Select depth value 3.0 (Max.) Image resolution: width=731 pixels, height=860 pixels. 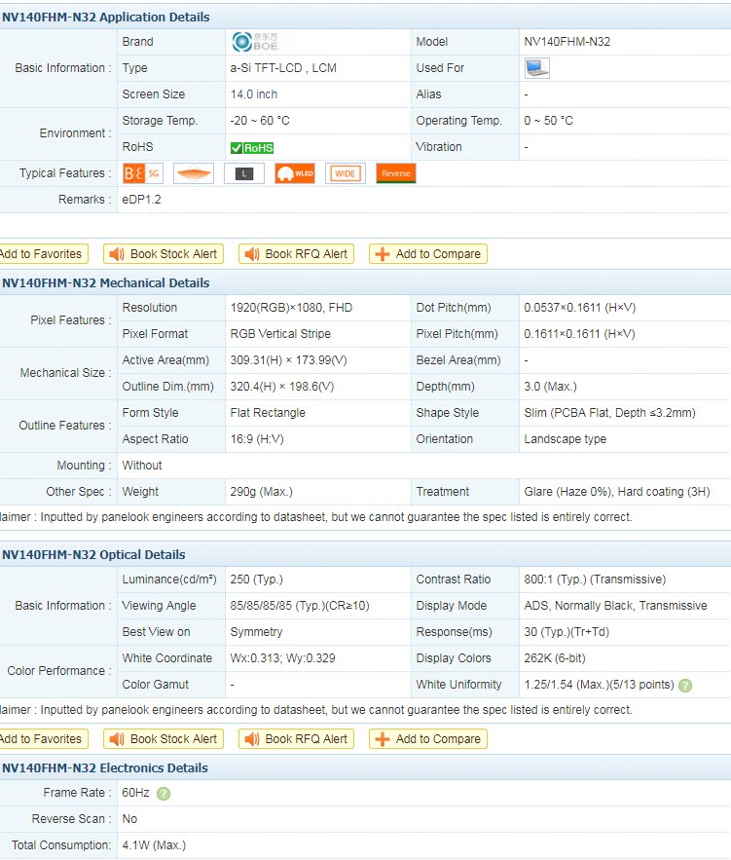[550, 387]
